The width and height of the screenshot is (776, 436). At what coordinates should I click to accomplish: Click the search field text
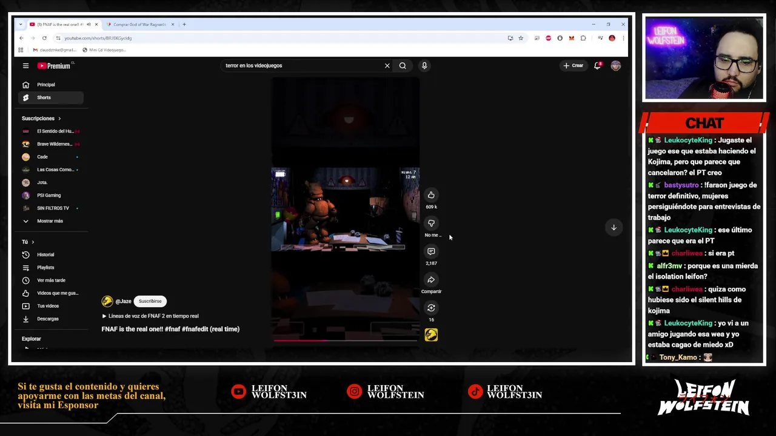(253, 65)
